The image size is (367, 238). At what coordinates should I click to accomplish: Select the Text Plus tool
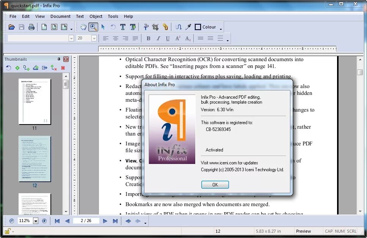(x=133, y=27)
